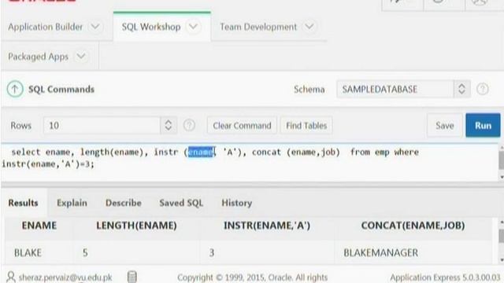The height and width of the screenshot is (283, 504).
Task: Open the Team Development tab
Action: tap(258, 27)
